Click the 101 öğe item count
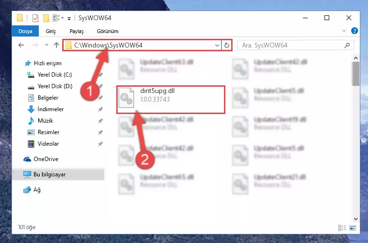Image resolution: width=368 pixels, height=243 pixels. [x=27, y=227]
